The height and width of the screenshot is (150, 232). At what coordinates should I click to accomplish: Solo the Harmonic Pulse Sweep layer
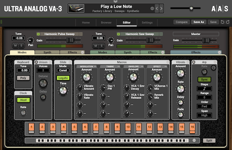[21, 46]
